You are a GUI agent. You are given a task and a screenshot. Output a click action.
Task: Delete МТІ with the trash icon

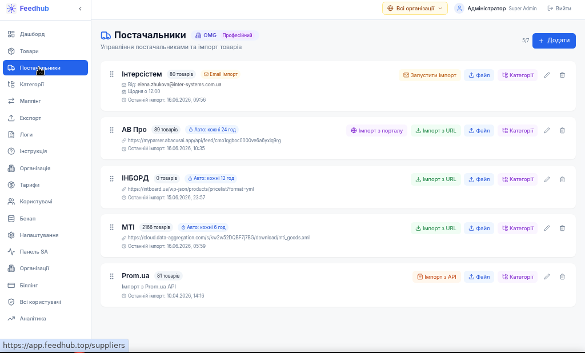562,228
